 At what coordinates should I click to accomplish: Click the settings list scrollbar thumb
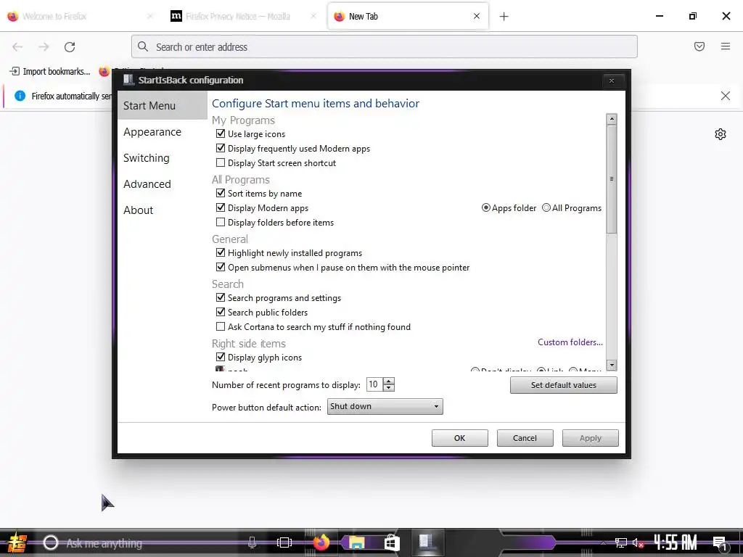point(612,179)
